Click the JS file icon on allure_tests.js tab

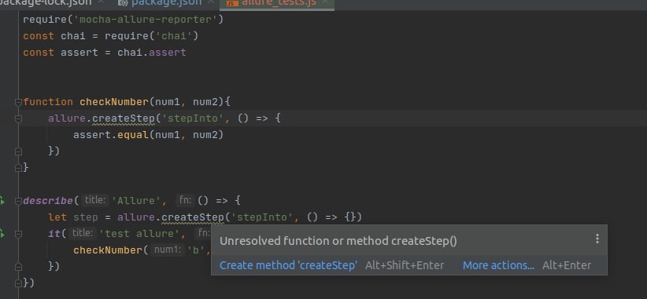[x=232, y=3]
